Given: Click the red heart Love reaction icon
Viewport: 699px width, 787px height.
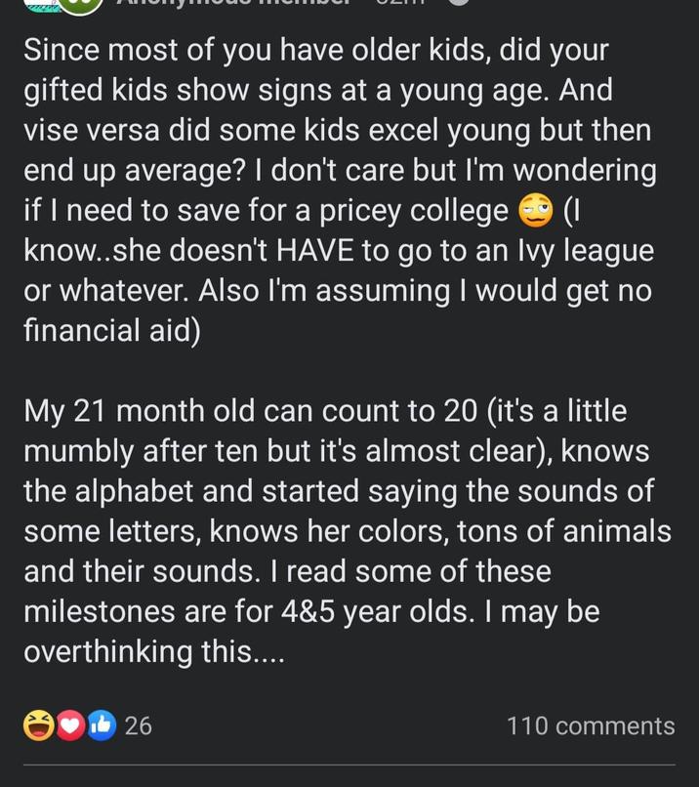Looking at the screenshot, I should (68, 725).
